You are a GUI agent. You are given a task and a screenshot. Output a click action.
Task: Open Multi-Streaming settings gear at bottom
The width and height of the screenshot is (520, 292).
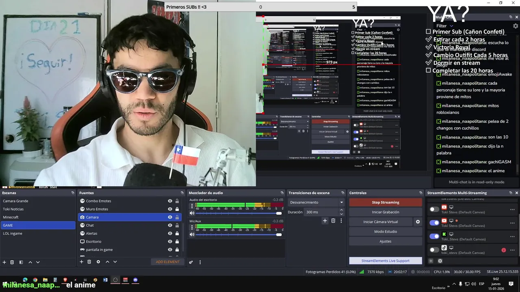[x=440, y=261]
